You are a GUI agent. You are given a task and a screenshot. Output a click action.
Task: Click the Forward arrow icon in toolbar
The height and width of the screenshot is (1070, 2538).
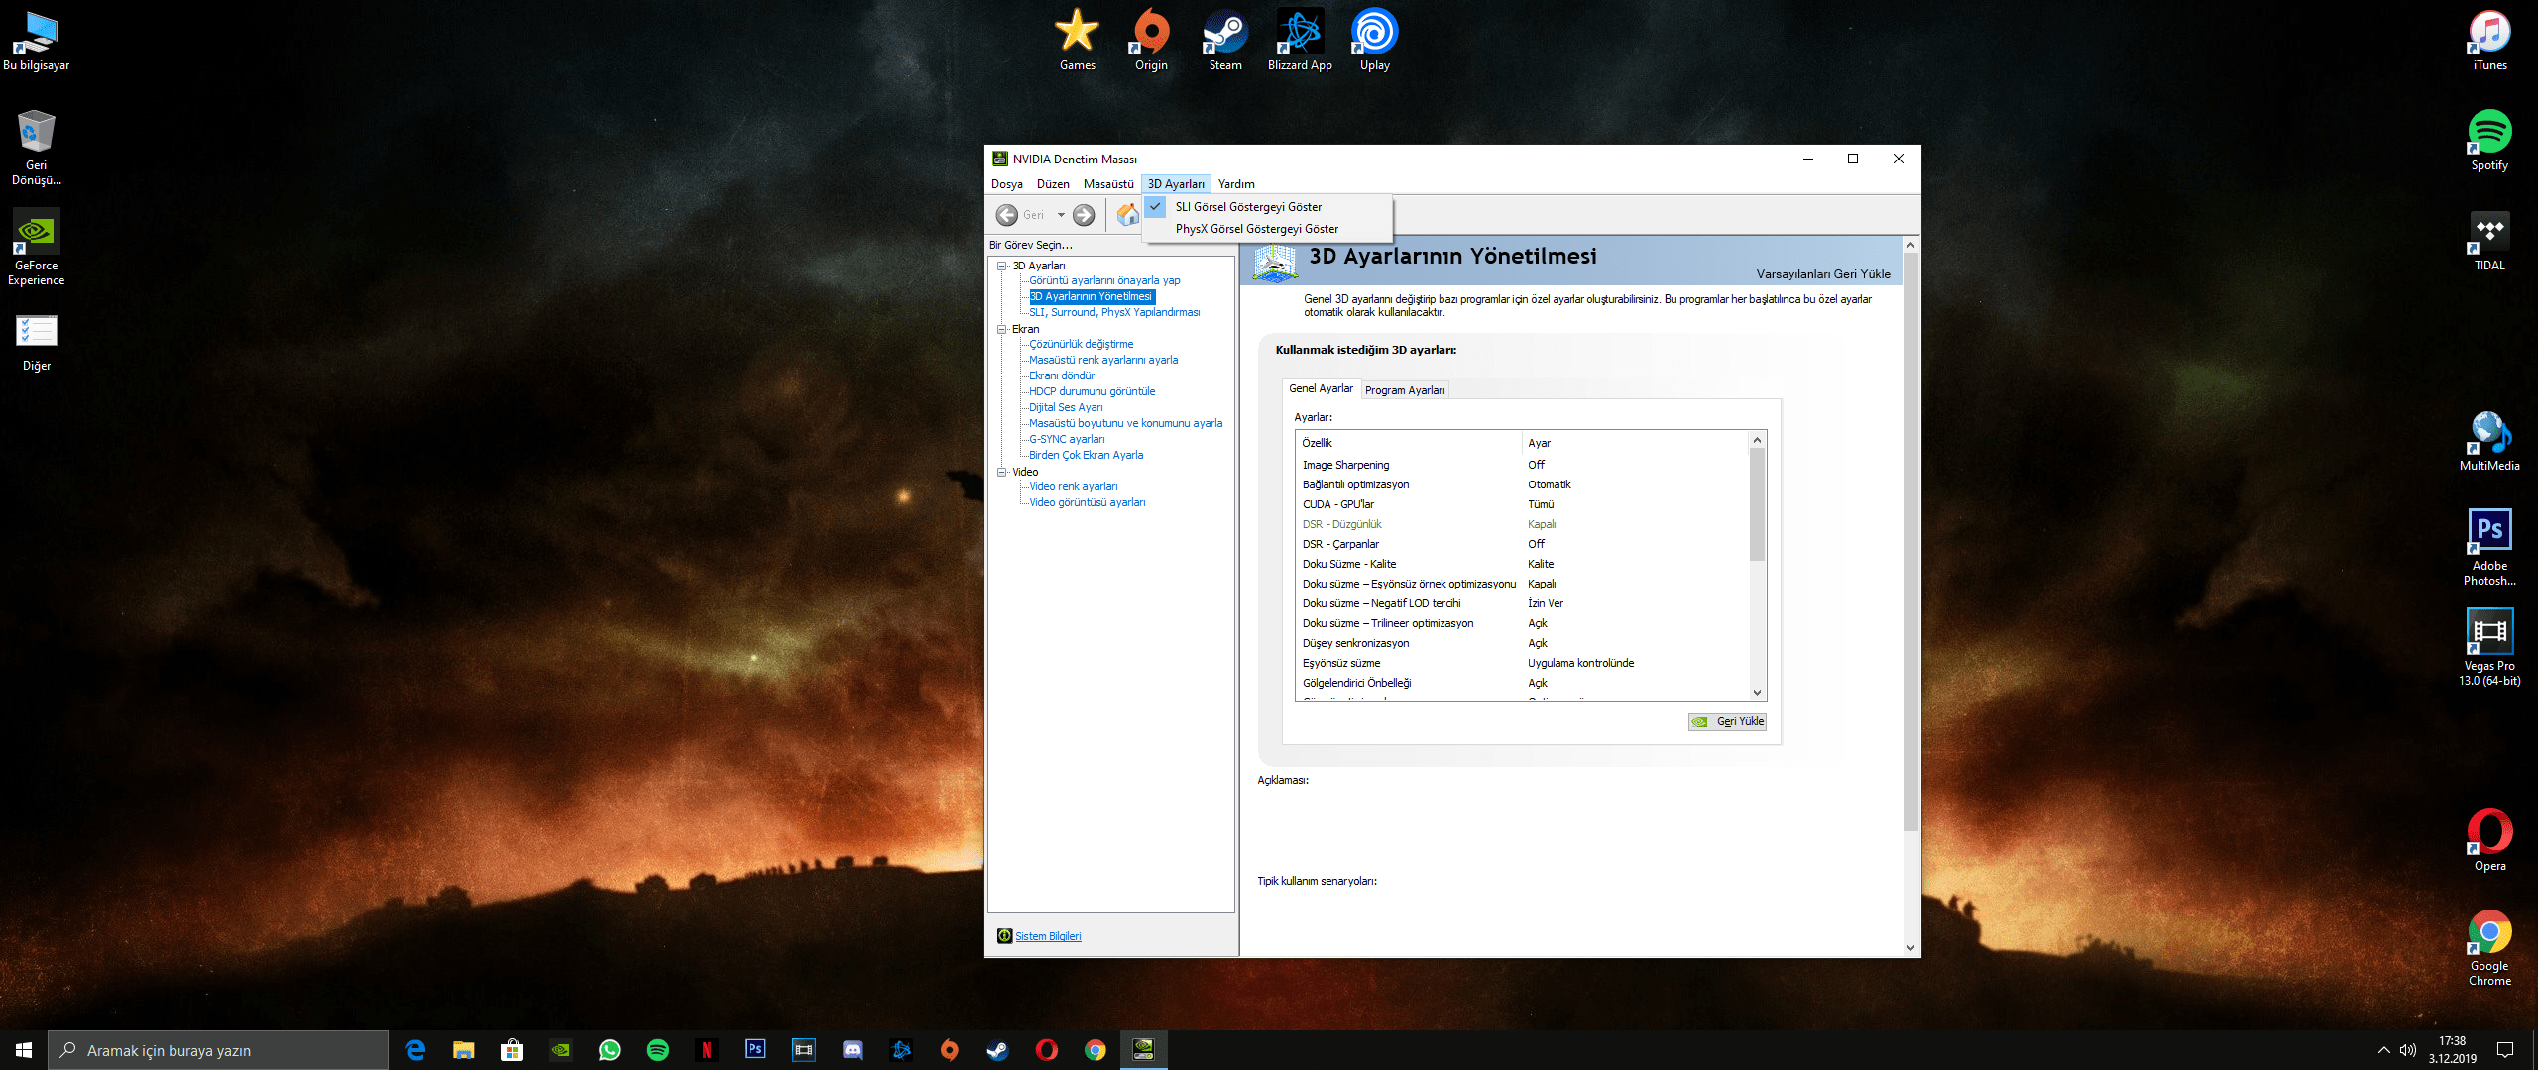click(x=1084, y=215)
